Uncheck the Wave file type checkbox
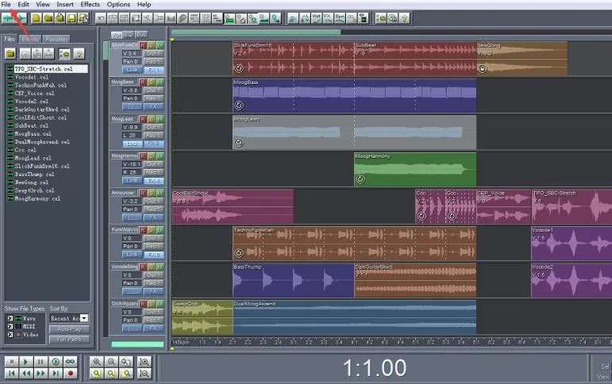Viewport: 612px width, 384px height. 10,317
